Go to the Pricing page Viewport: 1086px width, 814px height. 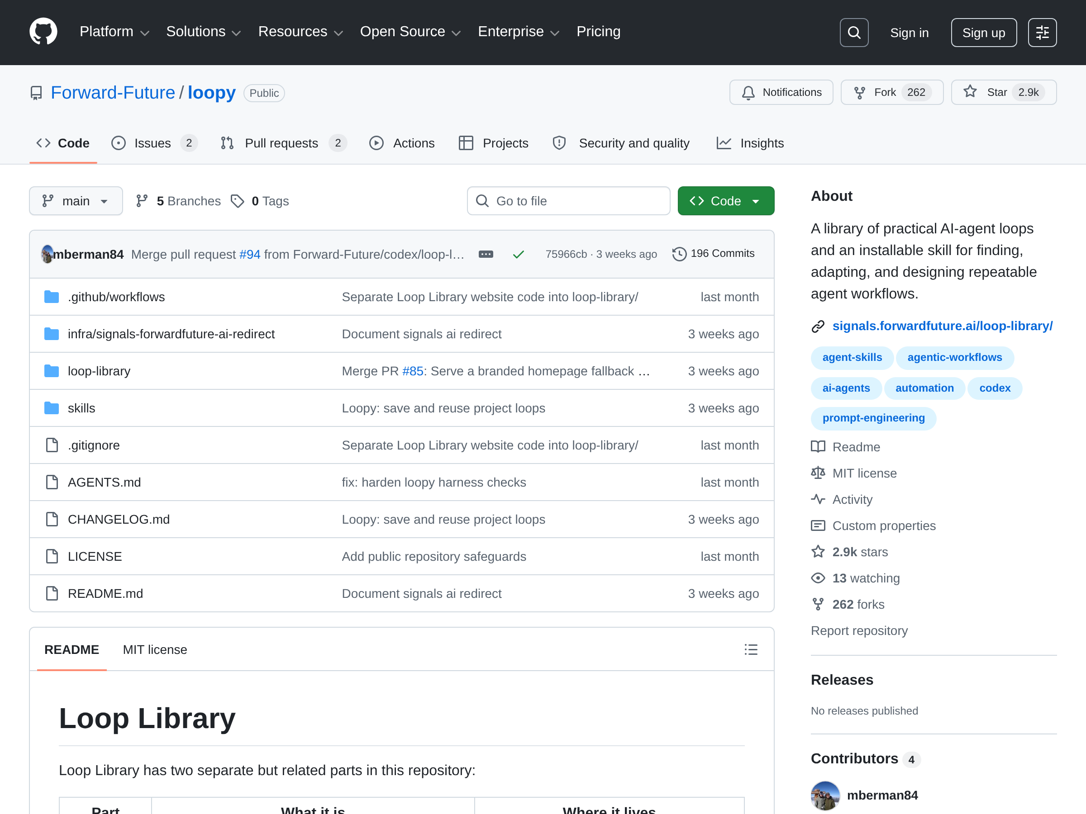coord(598,32)
